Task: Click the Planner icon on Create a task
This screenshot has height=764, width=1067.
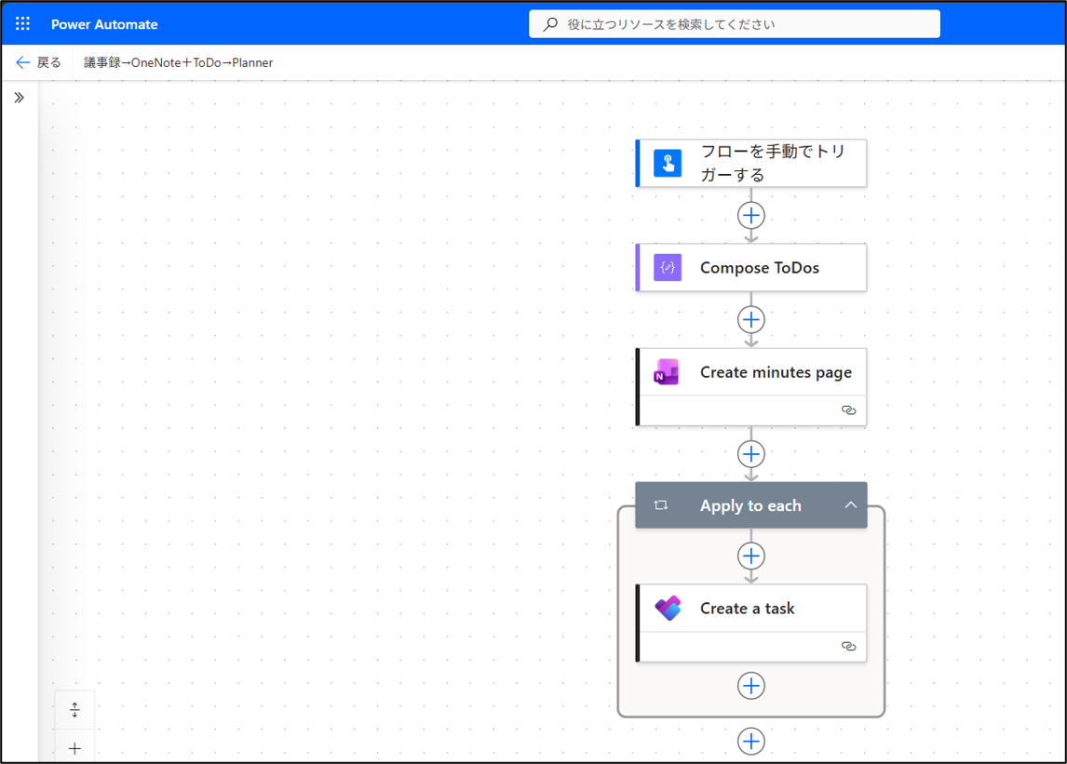Action: click(x=668, y=609)
